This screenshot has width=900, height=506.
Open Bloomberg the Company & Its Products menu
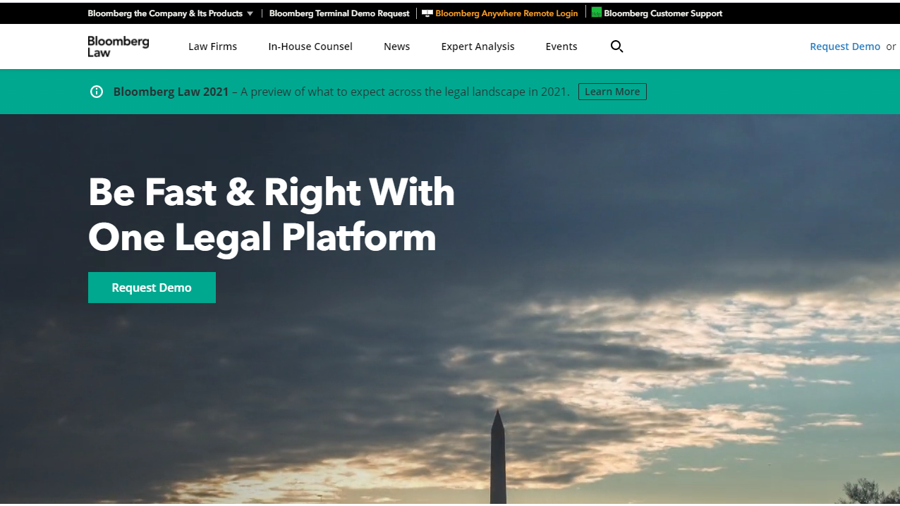pos(165,13)
